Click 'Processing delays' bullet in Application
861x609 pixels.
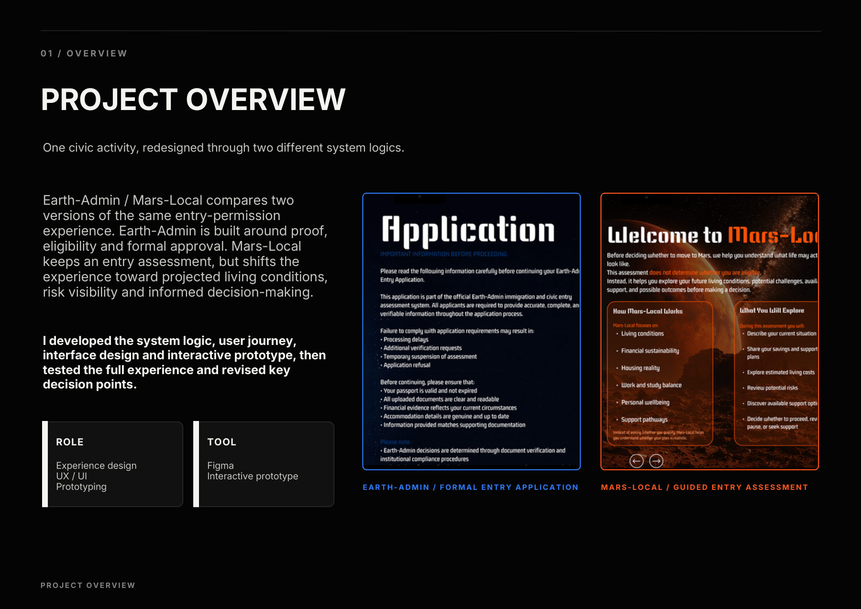406,339
